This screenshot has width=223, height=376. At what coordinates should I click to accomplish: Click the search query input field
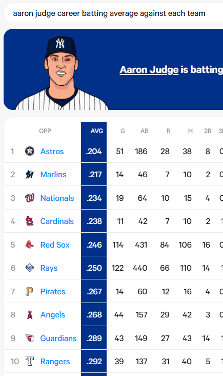click(113, 13)
